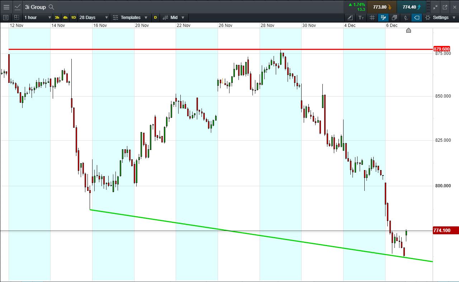This screenshot has width=459, height=282.
Task: Click the 30 Nov date label
Action: [x=309, y=25]
